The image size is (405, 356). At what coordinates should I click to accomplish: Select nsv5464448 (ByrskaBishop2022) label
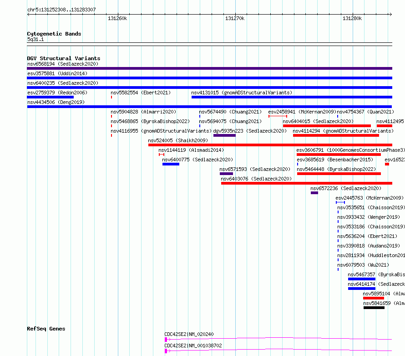click(x=336, y=169)
